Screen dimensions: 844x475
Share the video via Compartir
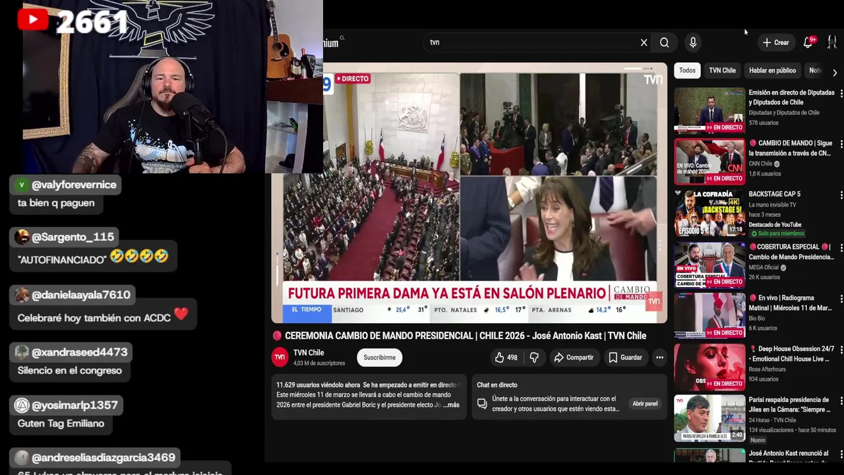(x=573, y=358)
